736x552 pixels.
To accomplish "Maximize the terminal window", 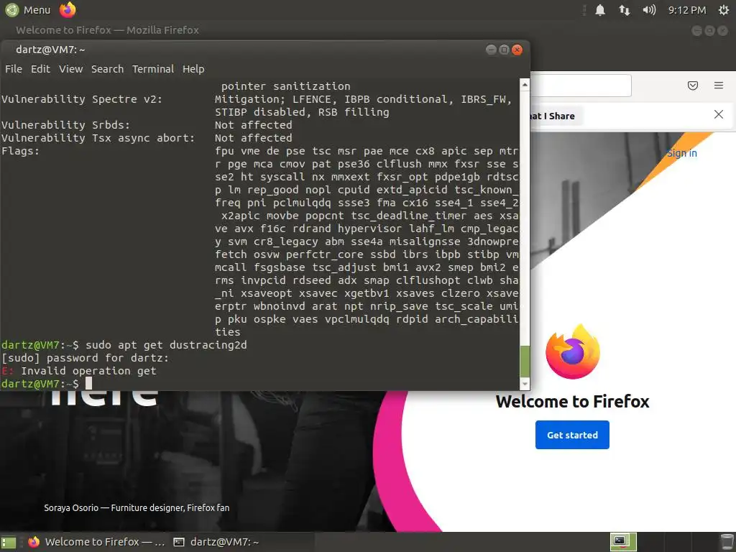I will (x=504, y=50).
